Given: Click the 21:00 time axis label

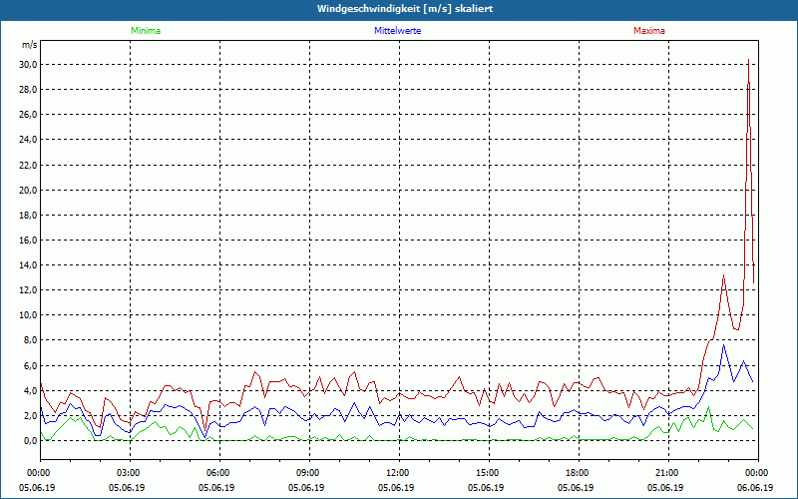Looking at the screenshot, I should [668, 473].
